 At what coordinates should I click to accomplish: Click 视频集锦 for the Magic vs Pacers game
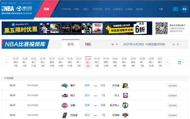[x=172, y=86]
